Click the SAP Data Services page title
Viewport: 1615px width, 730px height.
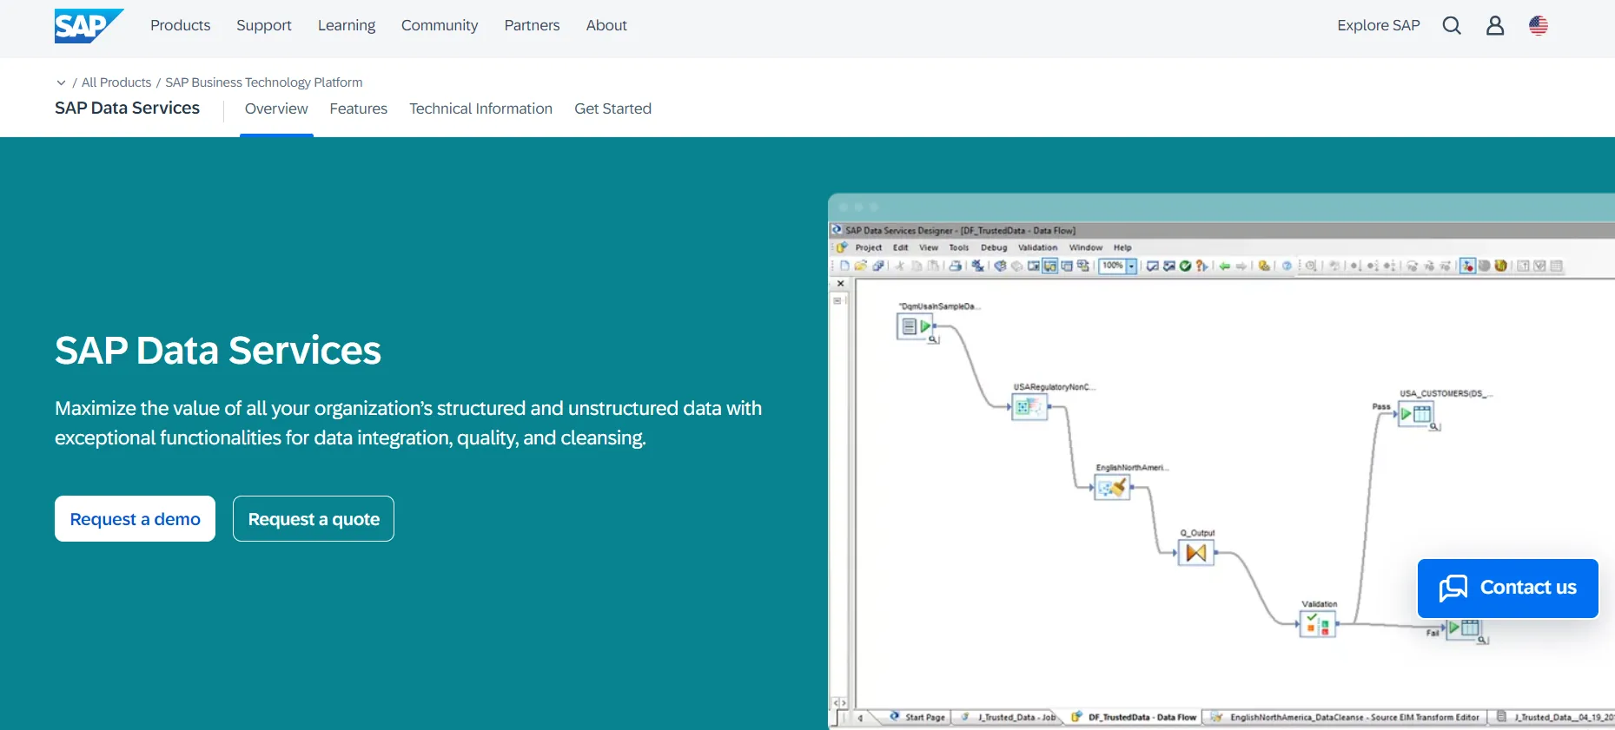(128, 108)
